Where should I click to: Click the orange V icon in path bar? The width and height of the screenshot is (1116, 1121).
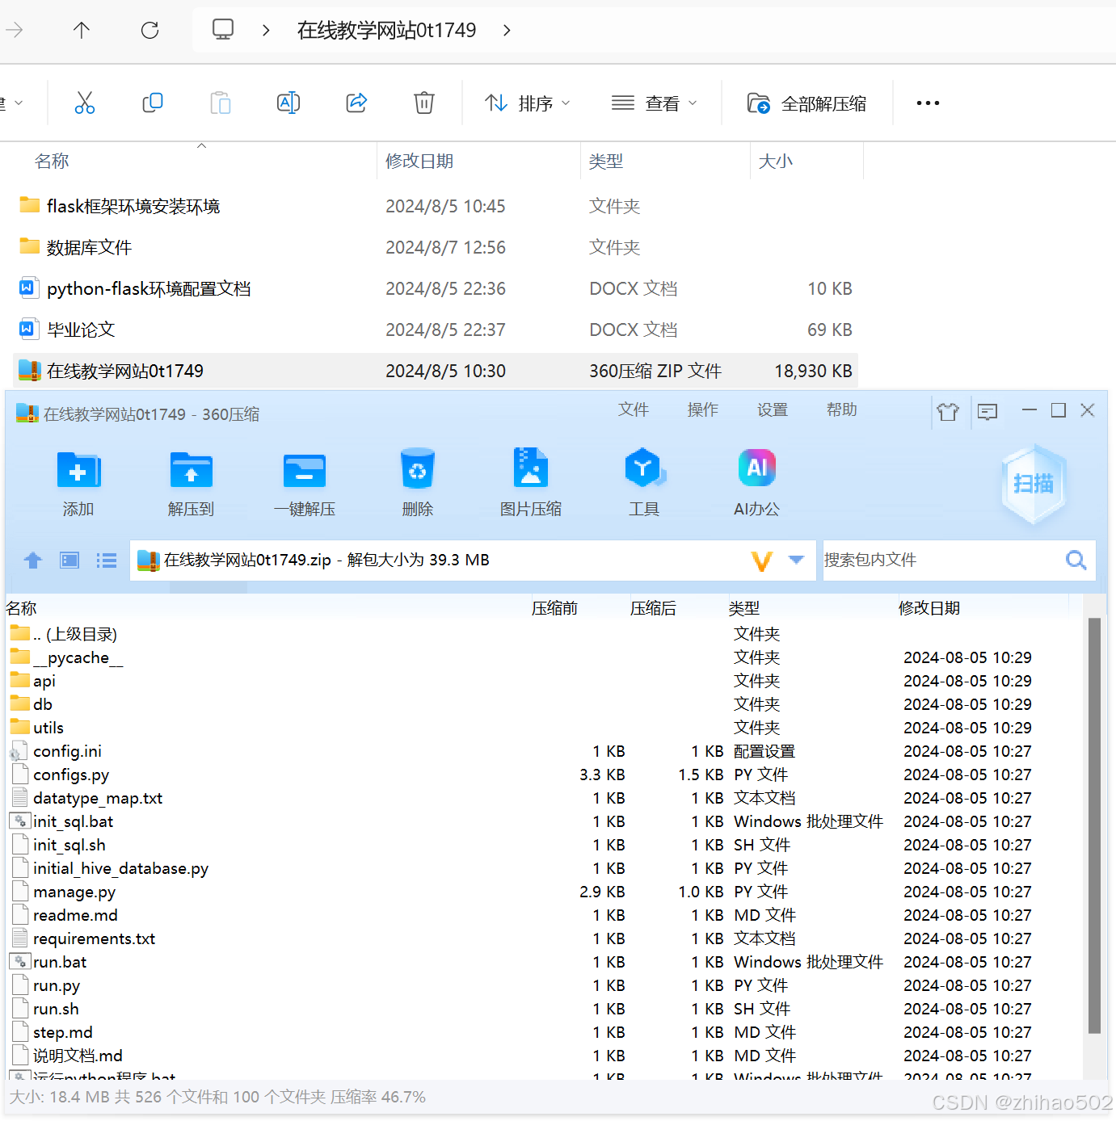point(762,560)
